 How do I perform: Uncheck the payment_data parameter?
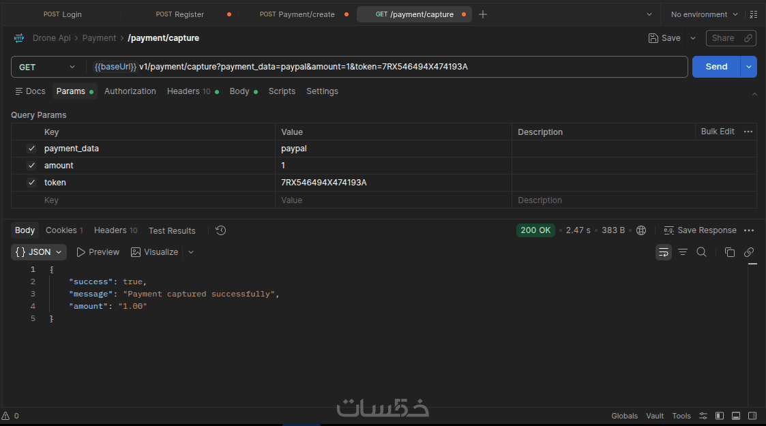32,149
